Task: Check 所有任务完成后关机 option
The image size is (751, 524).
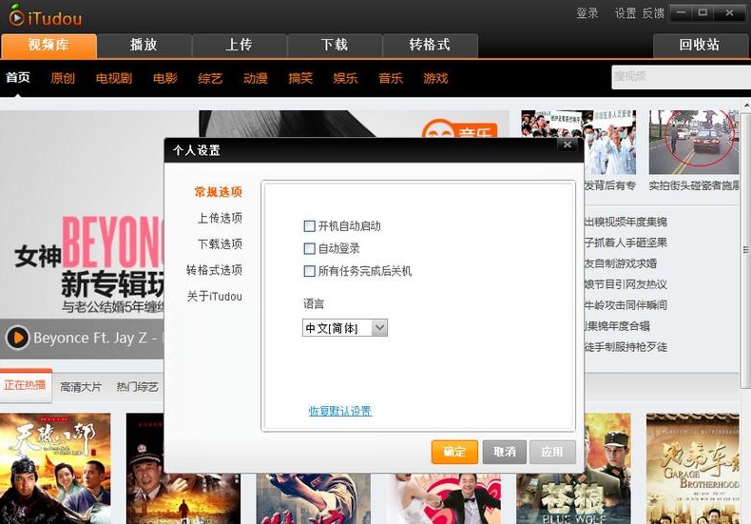Action: coord(309,271)
